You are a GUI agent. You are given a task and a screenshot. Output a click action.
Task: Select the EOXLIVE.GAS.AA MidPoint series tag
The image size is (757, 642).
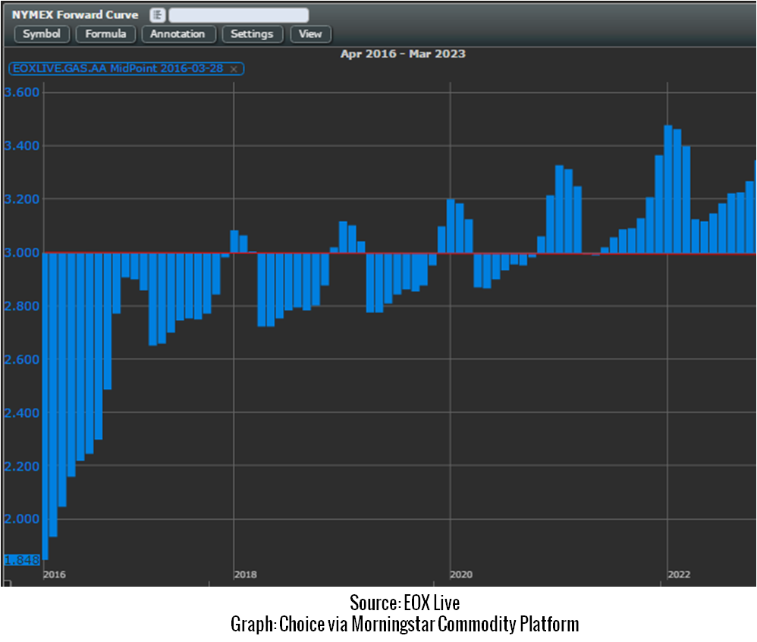click(x=116, y=69)
